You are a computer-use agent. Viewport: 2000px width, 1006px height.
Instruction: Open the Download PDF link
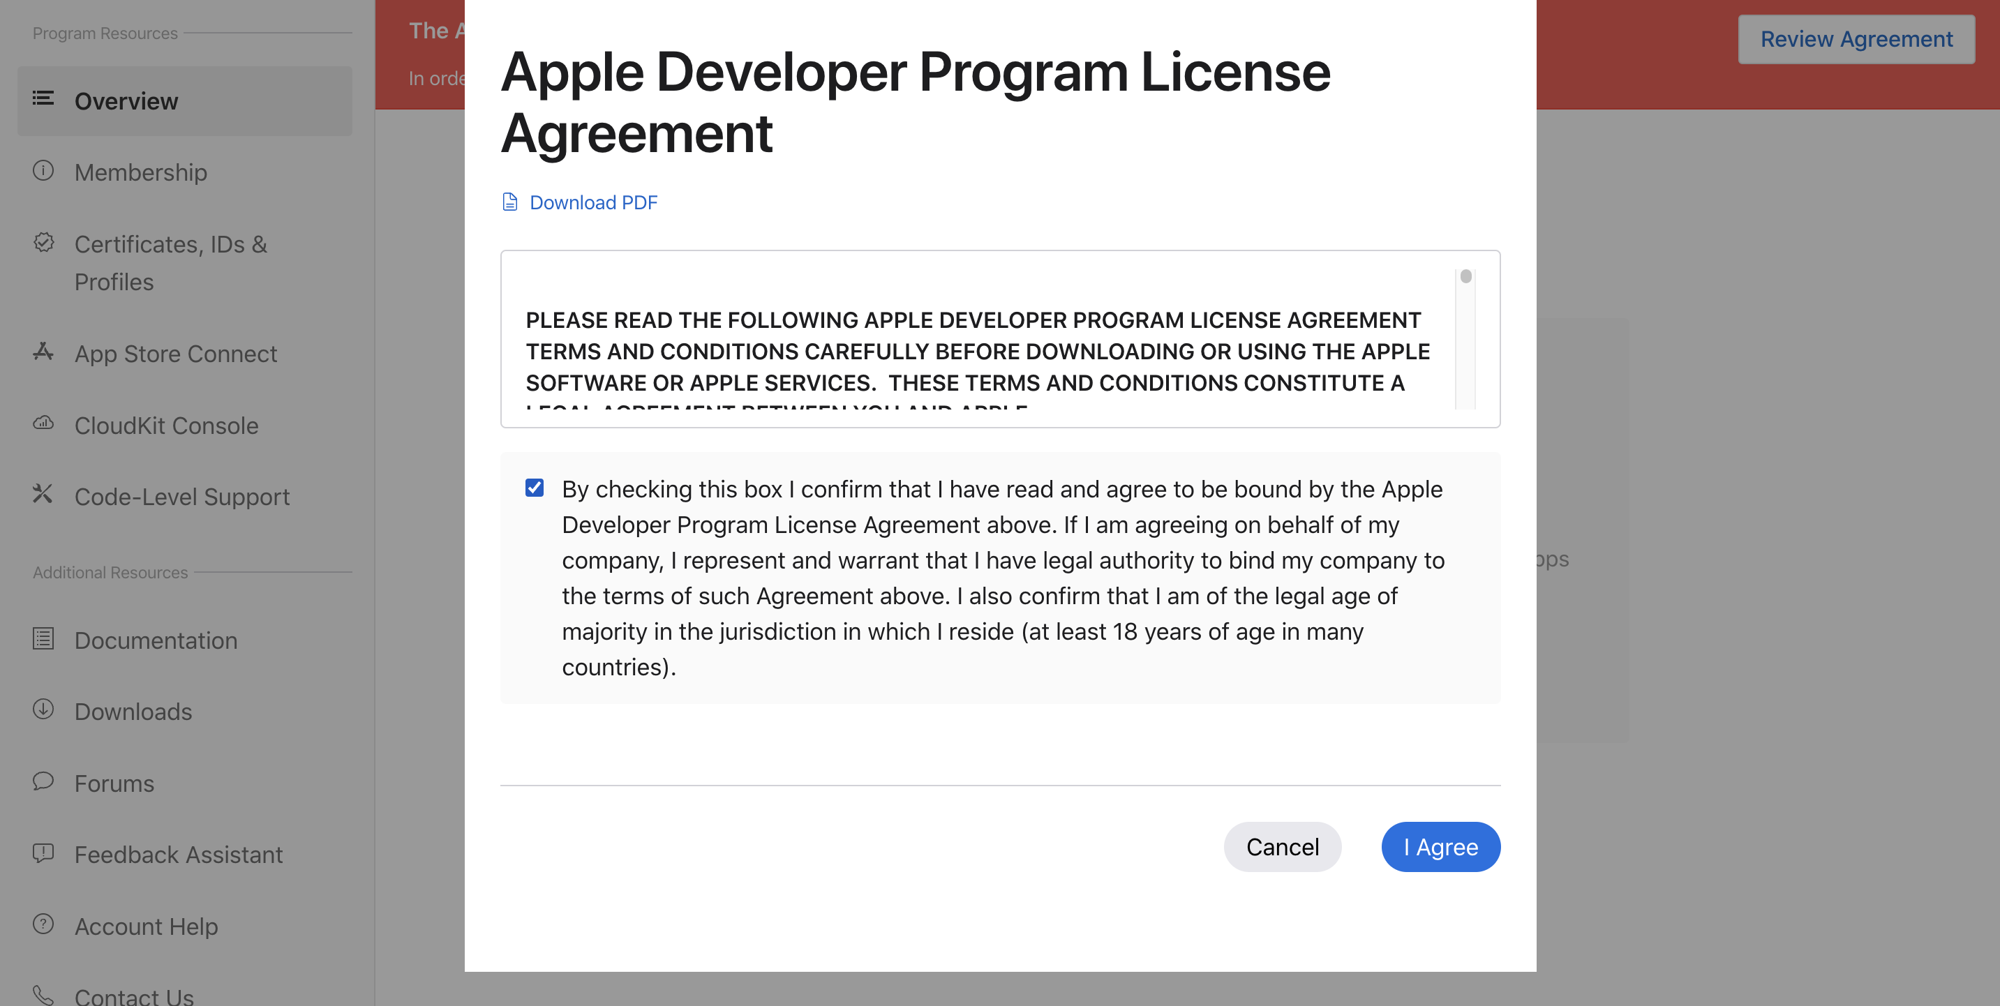[x=593, y=202]
